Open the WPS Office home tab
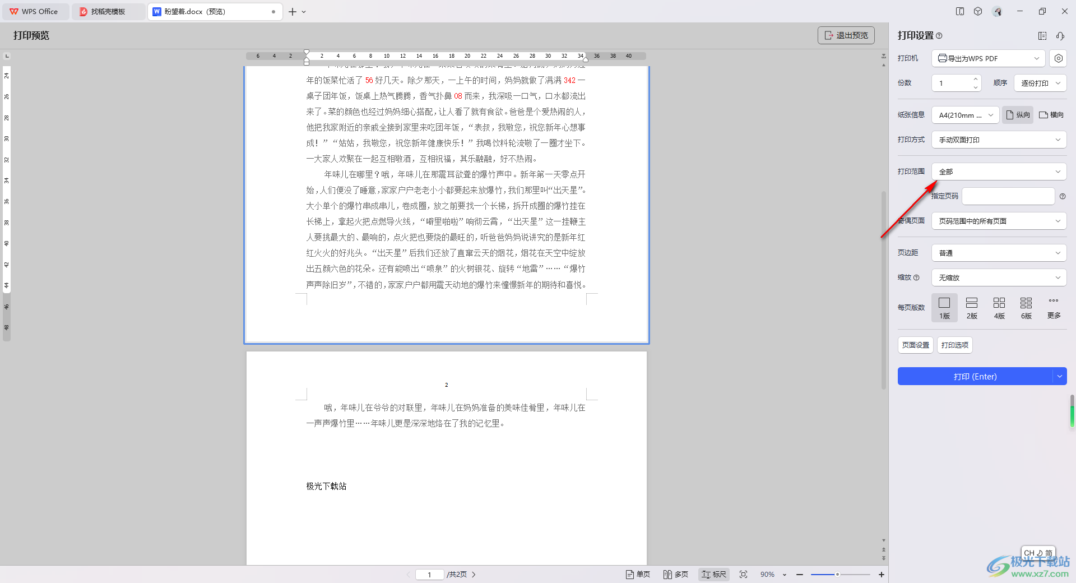The height and width of the screenshot is (583, 1076). 35,11
